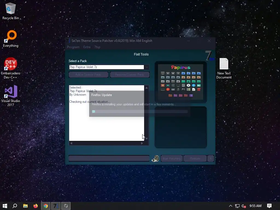Open the Program menu in the patcher
The image size is (280, 210).
coord(73,47)
